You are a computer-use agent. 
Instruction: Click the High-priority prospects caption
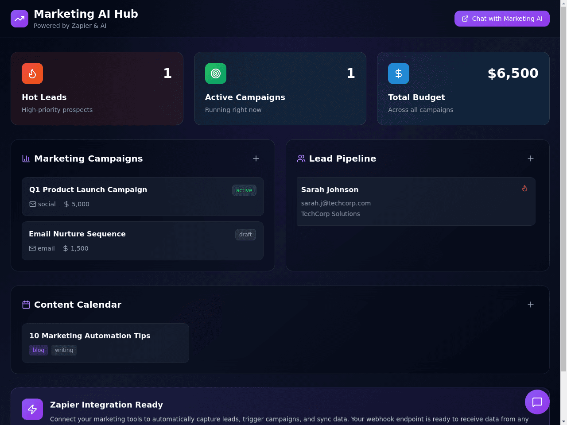click(x=57, y=110)
